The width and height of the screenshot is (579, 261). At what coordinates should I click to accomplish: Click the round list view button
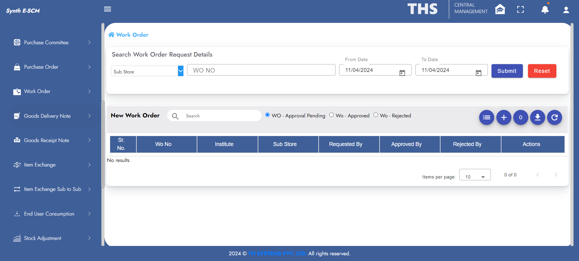(486, 117)
